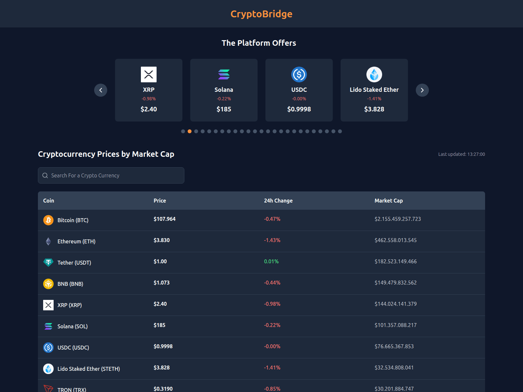Open the Ethereum (ETH) row name

tap(76, 241)
